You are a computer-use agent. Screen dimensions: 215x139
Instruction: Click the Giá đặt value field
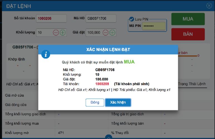[x=94, y=33]
